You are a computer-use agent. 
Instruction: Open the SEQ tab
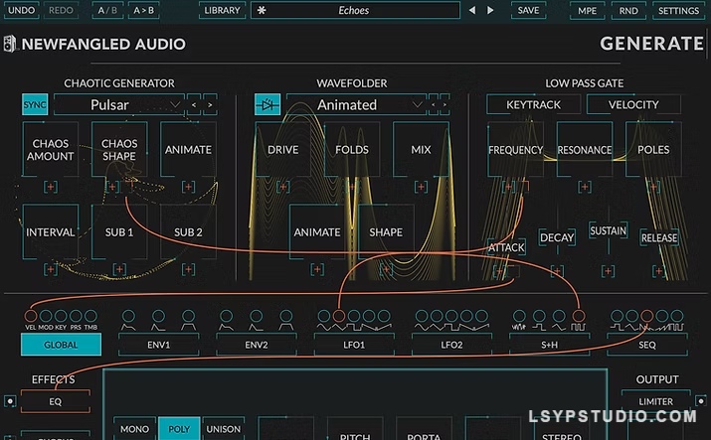coord(647,345)
